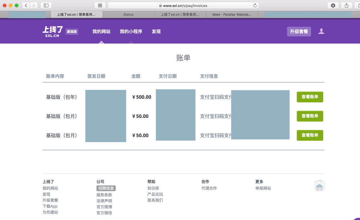Open footer link 服务条款
The height and width of the screenshot is (220, 360).
coord(104,195)
